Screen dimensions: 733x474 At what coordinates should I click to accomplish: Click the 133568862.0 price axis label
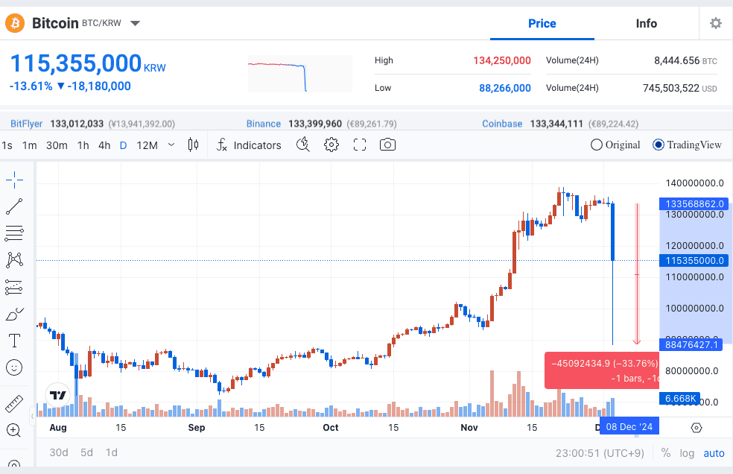[694, 204]
